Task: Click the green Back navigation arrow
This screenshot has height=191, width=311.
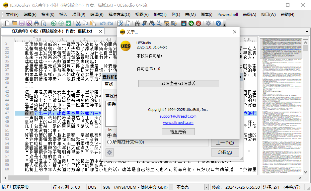Action: pos(54,23)
